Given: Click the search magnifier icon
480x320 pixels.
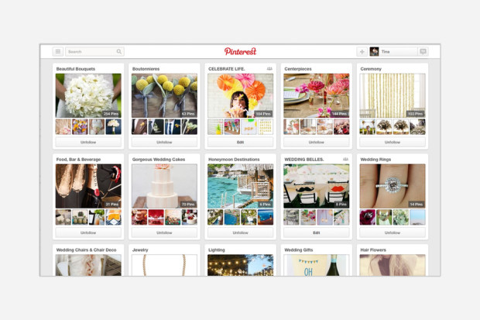Looking at the screenshot, I should coord(119,52).
